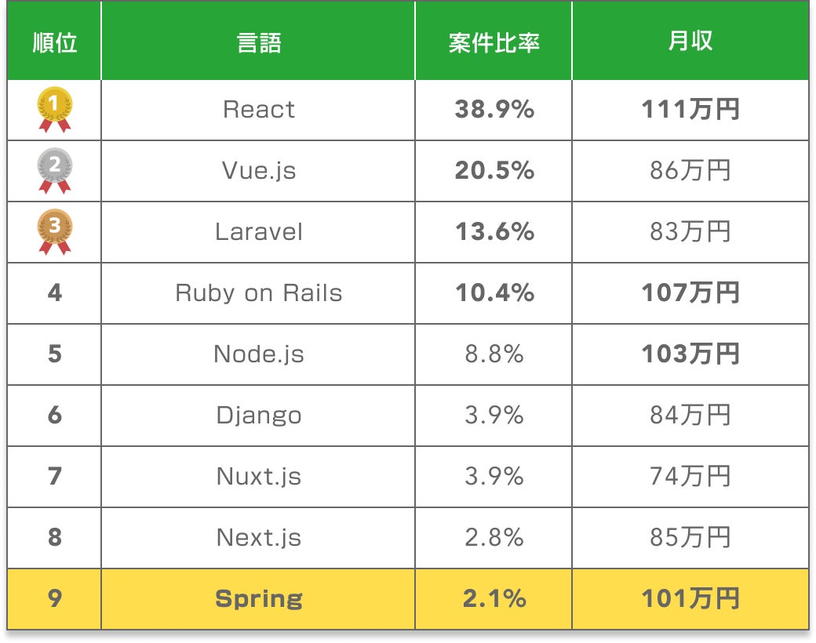The height and width of the screenshot is (643, 816).
Task: Select the highlighted Spring cell
Action: click(259, 599)
